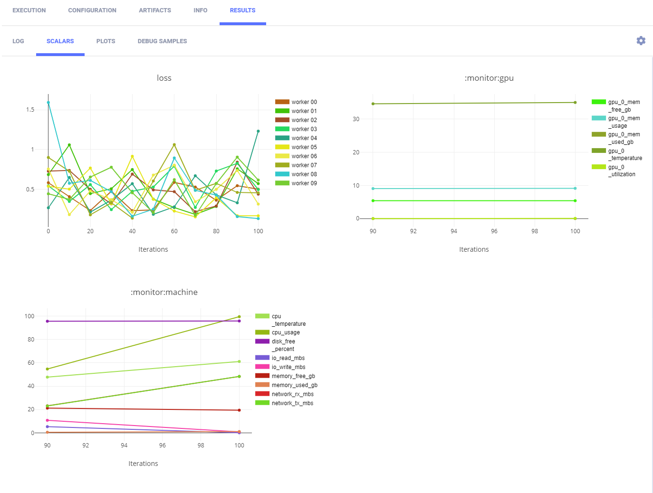
Task: Switch to the Plots sub-tab
Action: [x=106, y=41]
